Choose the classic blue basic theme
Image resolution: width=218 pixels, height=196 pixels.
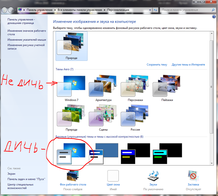pos(104,154)
